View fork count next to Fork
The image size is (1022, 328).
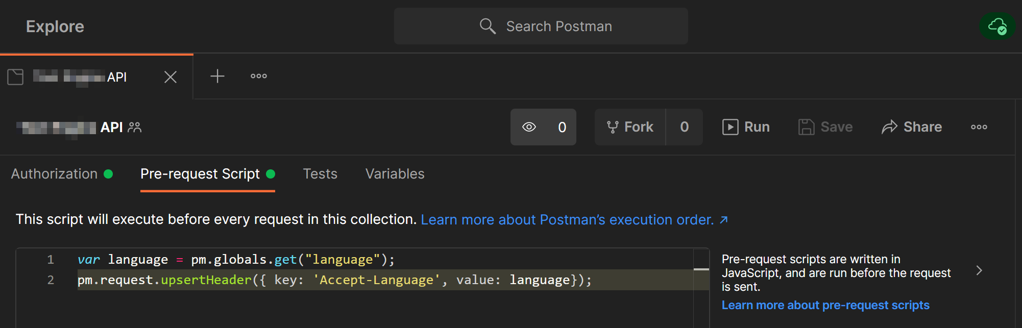pos(685,127)
